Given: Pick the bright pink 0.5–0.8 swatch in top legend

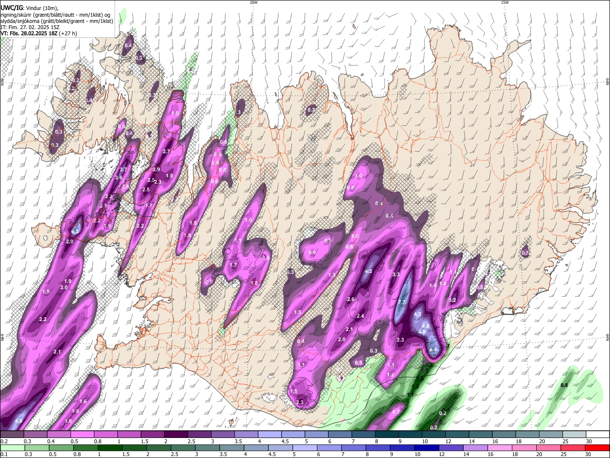Looking at the screenshot, I should tap(82, 435).
